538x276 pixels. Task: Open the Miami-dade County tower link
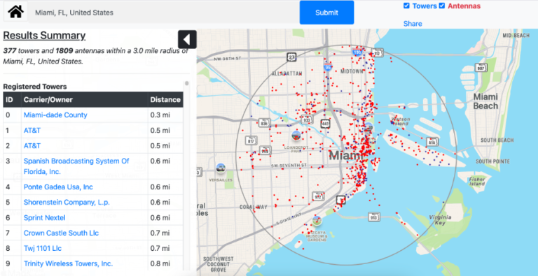(x=55, y=115)
